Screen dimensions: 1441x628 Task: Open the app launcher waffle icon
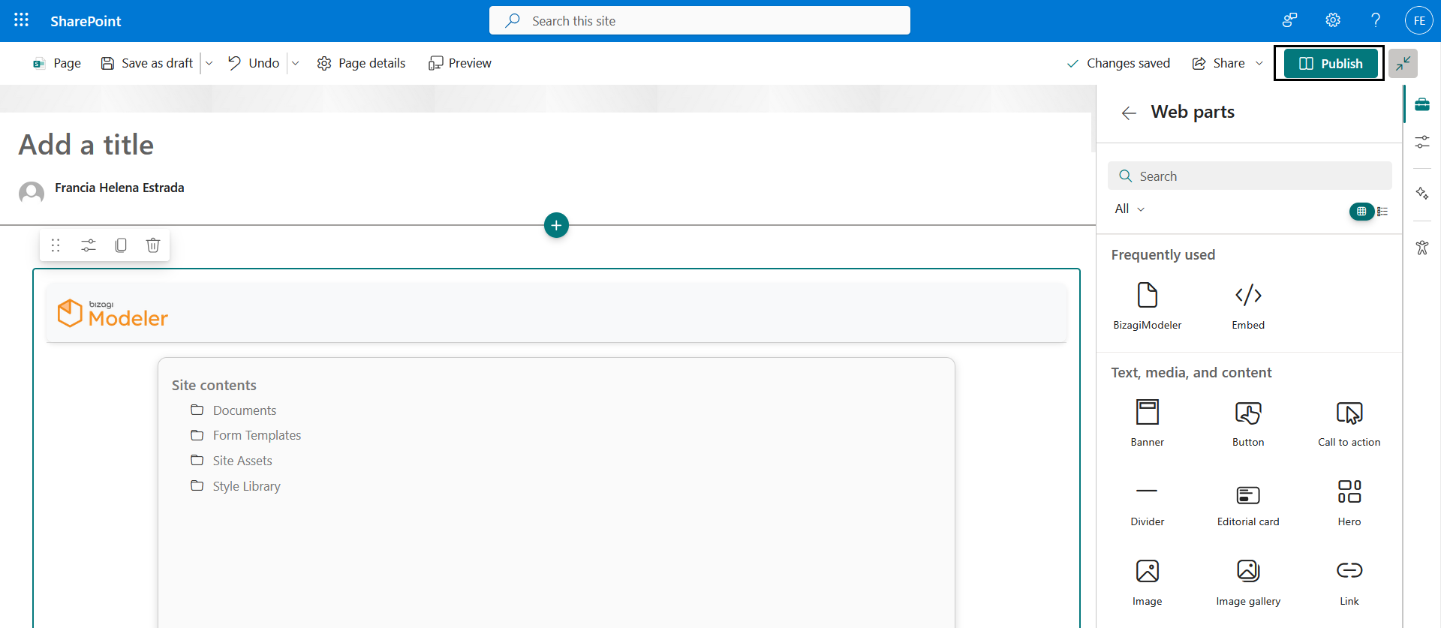coord(21,20)
